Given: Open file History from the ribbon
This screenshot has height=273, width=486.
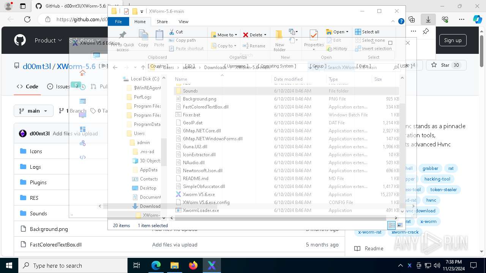Looking at the screenshot, I should (337, 49).
